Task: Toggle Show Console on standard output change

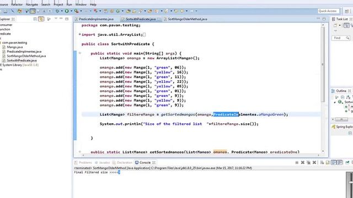Action: pyautogui.click(x=334, y=162)
